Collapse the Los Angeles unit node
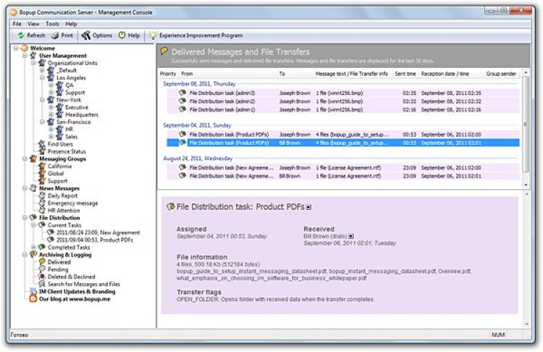 (x=43, y=77)
